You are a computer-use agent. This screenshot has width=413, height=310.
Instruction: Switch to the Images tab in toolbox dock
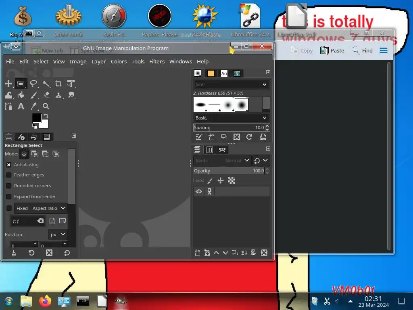[x=47, y=136]
